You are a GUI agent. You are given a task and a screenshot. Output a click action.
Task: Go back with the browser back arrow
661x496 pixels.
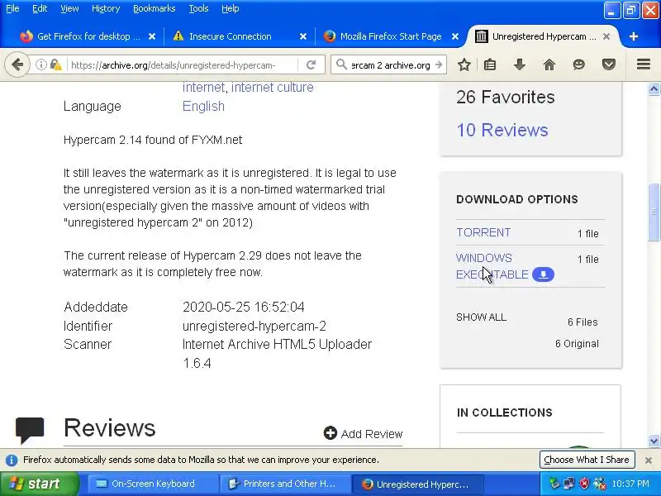[17, 65]
